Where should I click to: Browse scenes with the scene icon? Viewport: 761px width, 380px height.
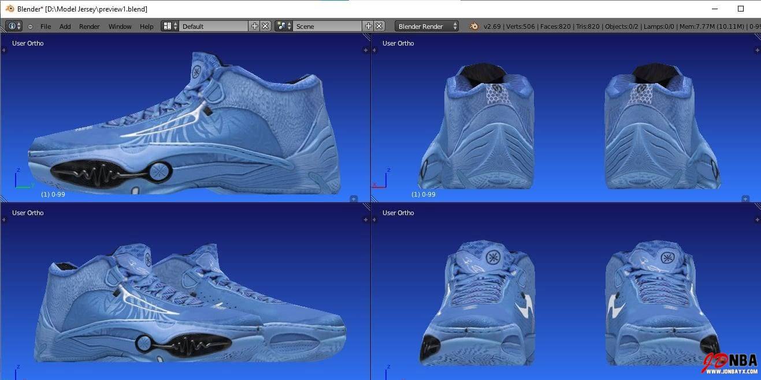284,26
